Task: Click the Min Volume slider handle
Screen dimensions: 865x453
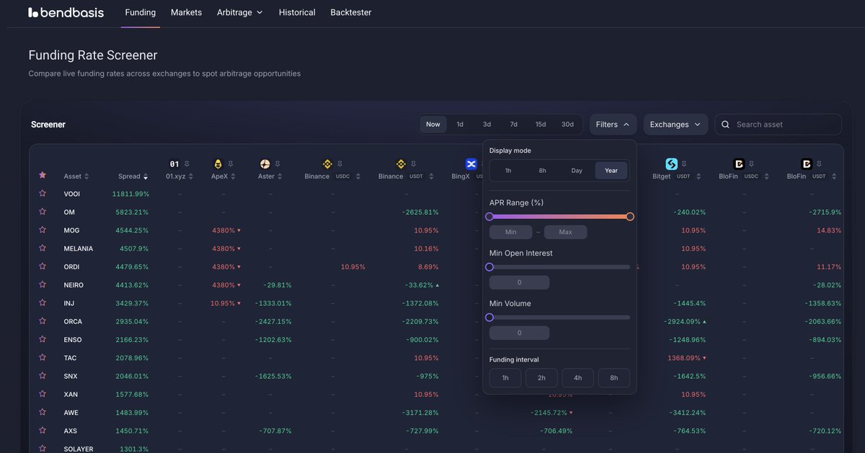Action: click(x=489, y=317)
